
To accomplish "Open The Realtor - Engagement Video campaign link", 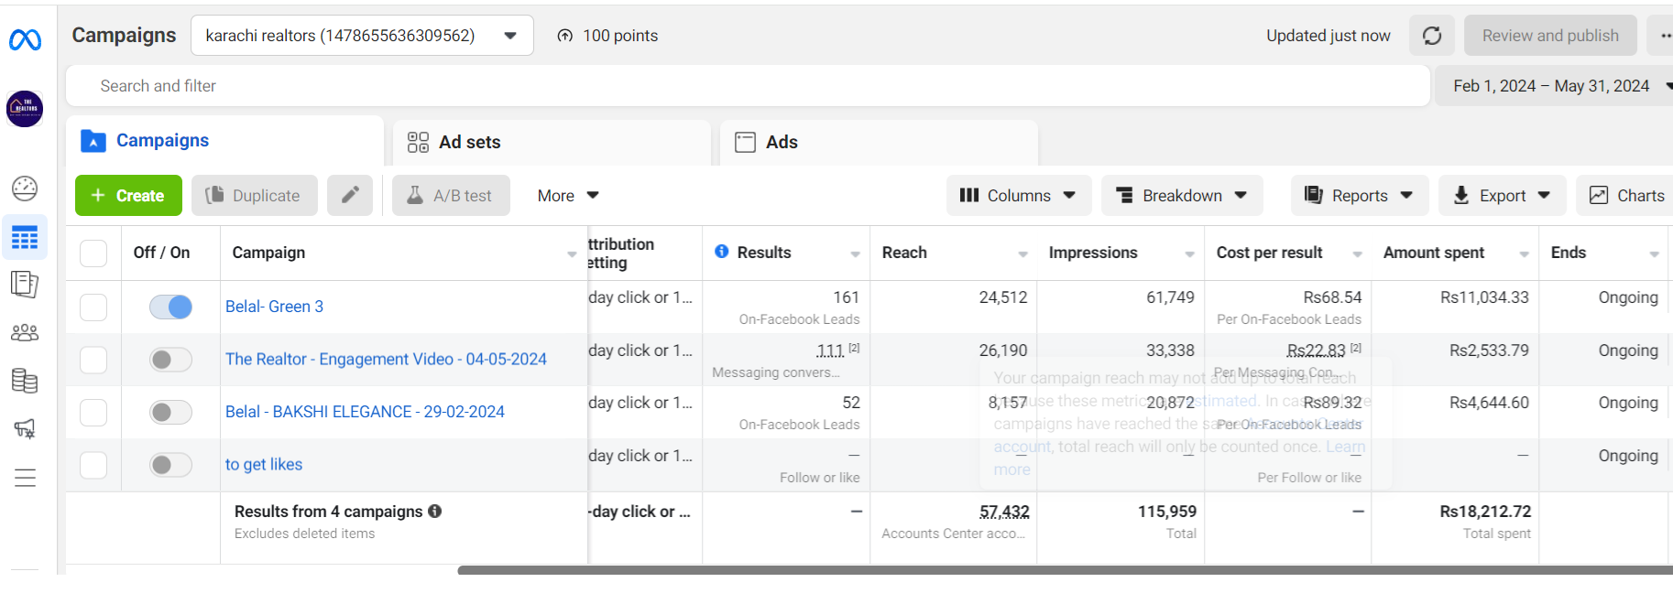I will tap(386, 360).
